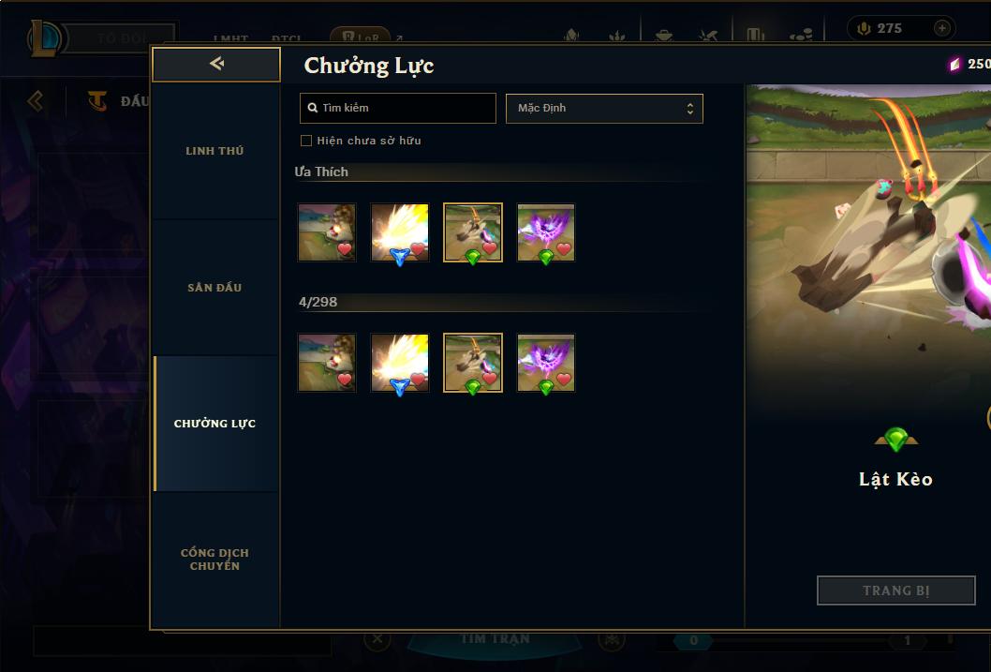Screen dimensions: 991x672
Task: Select yellow burst boom in Ưa Thích
Action: [399, 232]
